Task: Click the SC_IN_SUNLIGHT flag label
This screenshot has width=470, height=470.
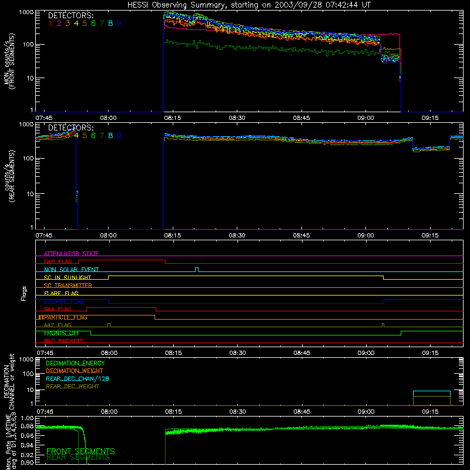Action: 68,277
